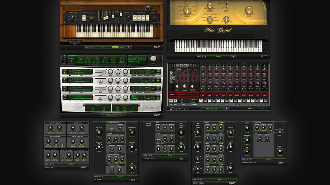Toggle Tap 5 ON switch in Multi-Delay
The height and width of the screenshot is (185, 330).
click(222, 165)
